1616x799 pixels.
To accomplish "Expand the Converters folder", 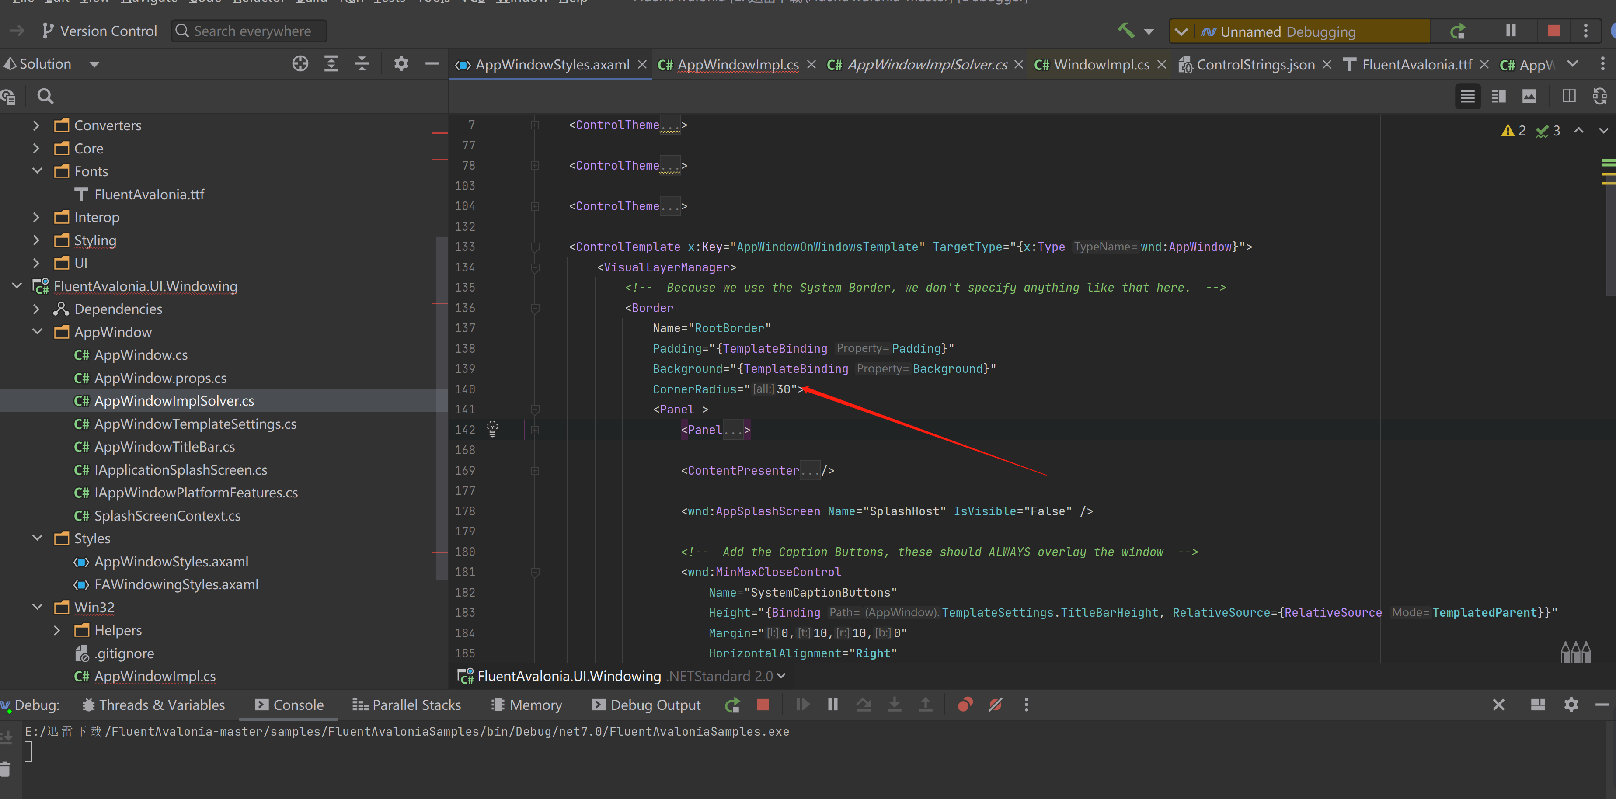I will tap(36, 125).
